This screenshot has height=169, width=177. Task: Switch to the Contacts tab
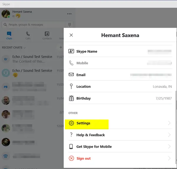click(x=47, y=36)
